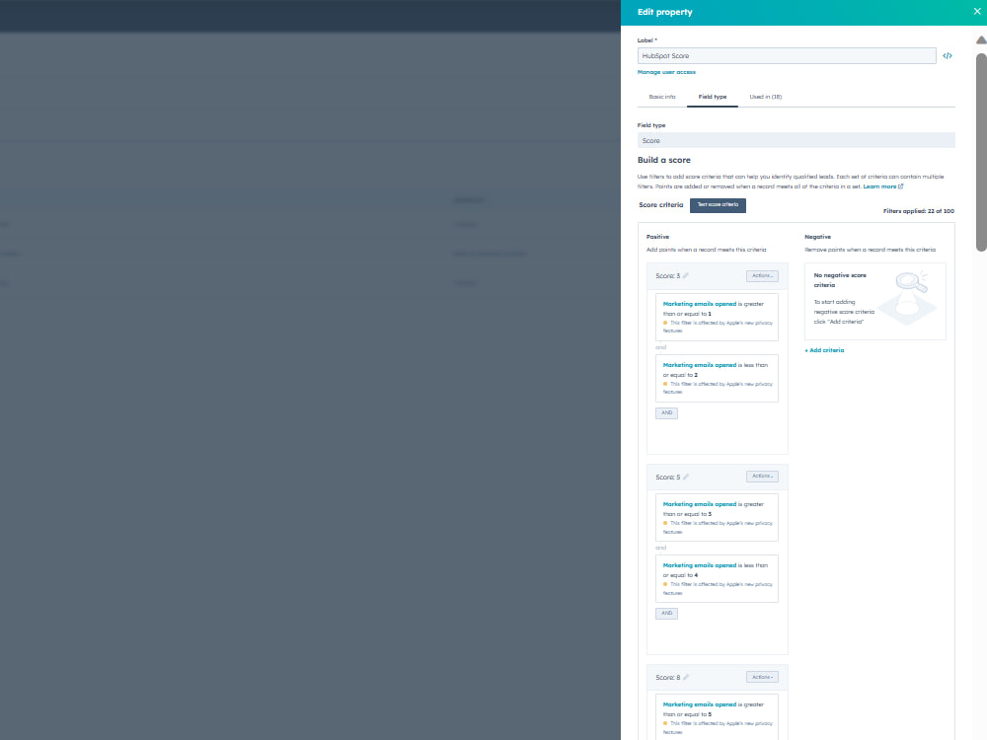Image resolution: width=987 pixels, height=740 pixels.
Task: Open the Actions dropdown for Score: 8
Action: tap(762, 677)
